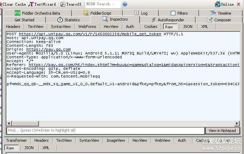Open the TextWizard tool
244x154 pixels.
point(42,4)
